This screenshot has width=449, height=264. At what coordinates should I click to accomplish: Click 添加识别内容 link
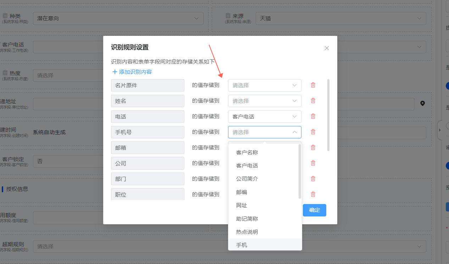pos(132,72)
